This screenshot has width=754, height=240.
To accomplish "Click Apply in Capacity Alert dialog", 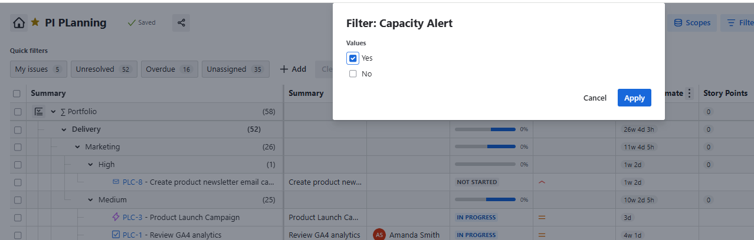I will coord(634,98).
